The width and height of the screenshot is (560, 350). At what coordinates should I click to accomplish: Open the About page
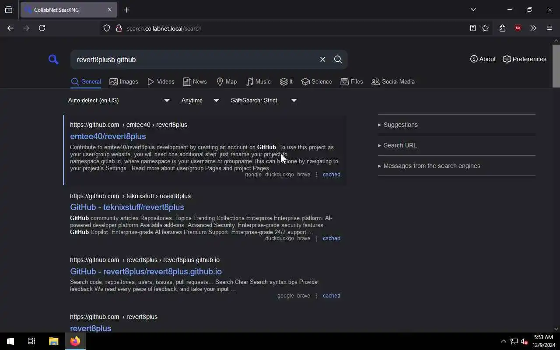[483, 59]
